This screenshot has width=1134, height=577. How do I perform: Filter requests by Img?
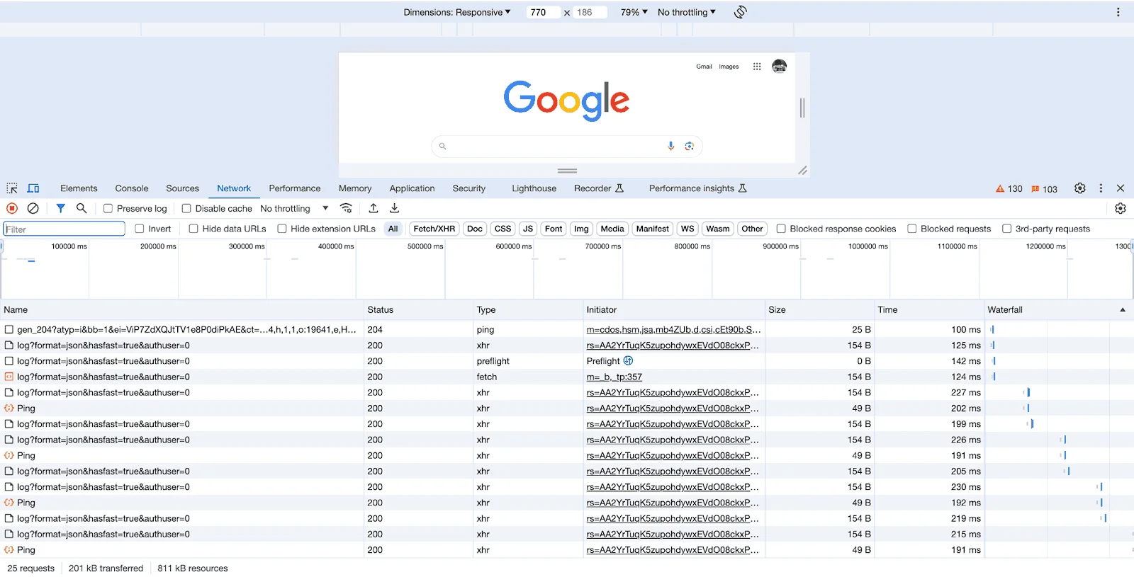pos(581,229)
